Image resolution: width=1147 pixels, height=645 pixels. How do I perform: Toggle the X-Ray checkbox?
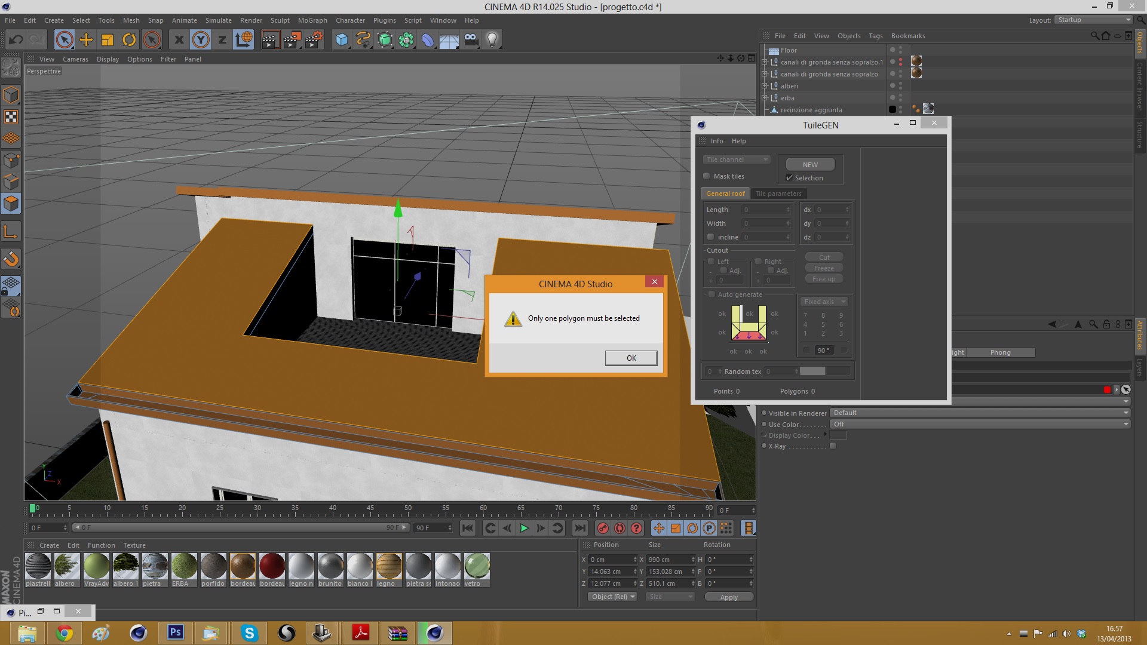pos(833,446)
